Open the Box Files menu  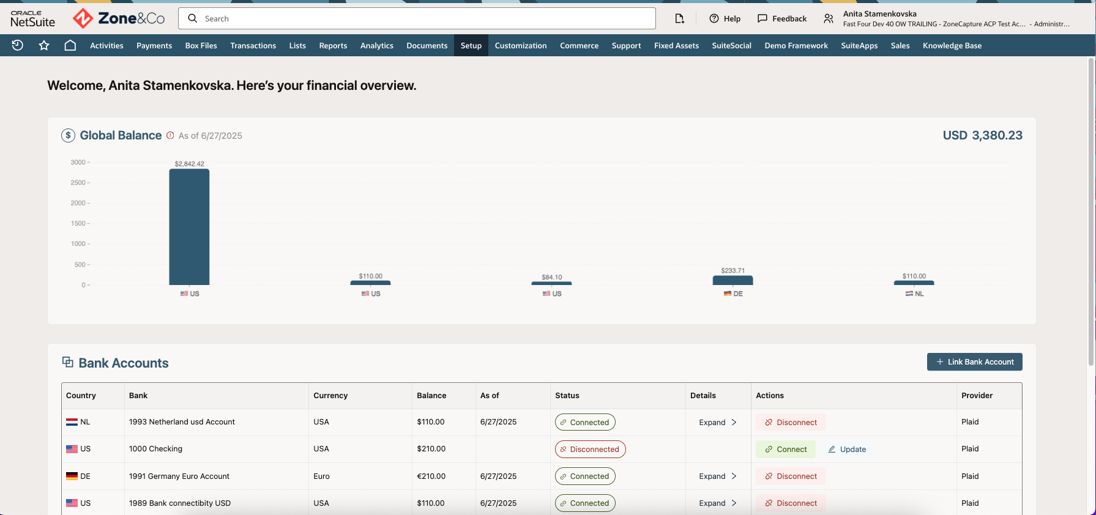click(201, 45)
